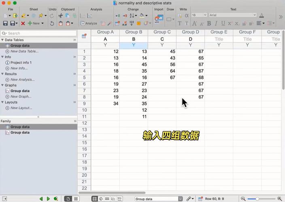Viewport: 285px width, 202px height.
Task: Click the Analyze button in the toolbar
Action: (89, 23)
